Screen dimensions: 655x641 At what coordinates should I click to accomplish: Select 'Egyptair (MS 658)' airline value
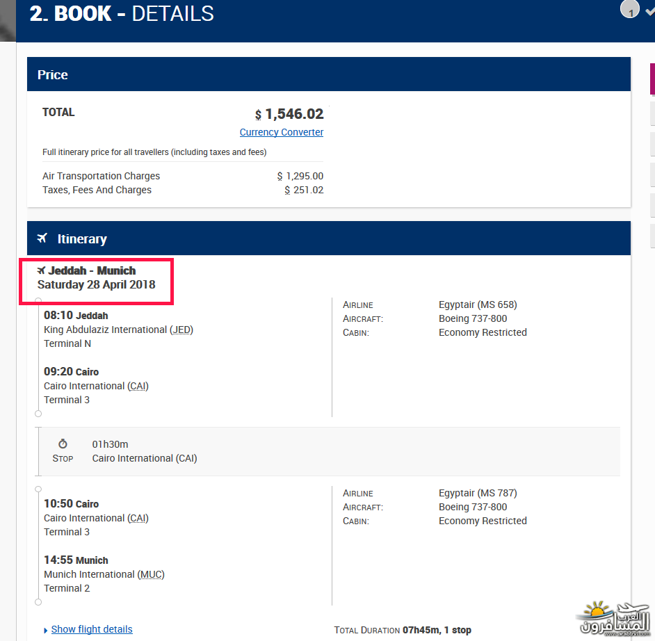pos(478,305)
